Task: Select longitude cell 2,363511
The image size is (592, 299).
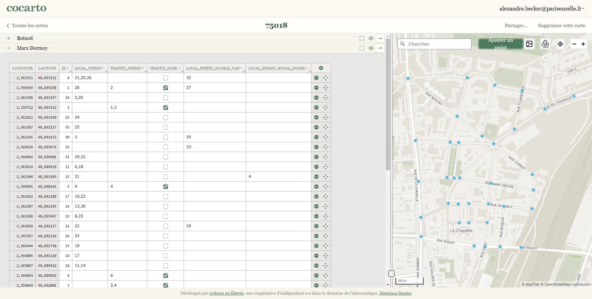Action: pyautogui.click(x=22, y=78)
